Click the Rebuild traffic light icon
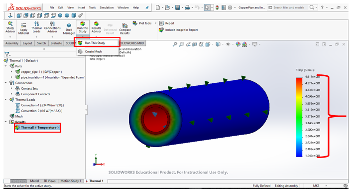 coord(217,7)
